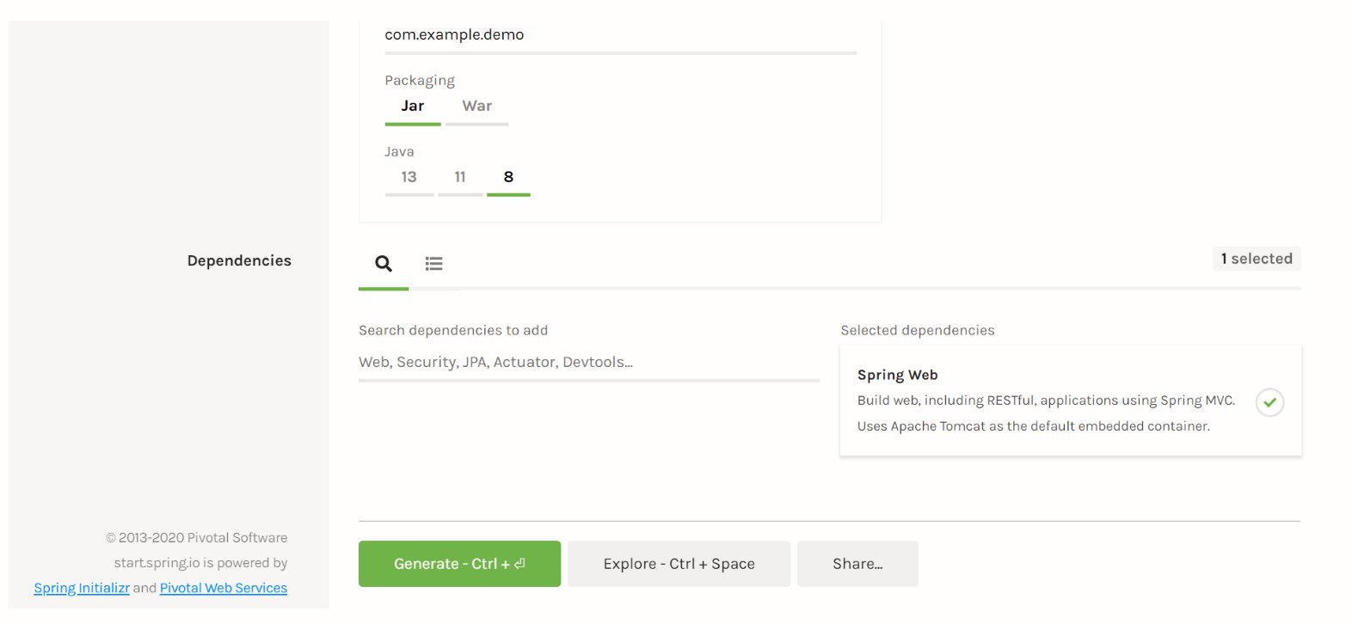1352x624 pixels.
Task: Click the Selected dependencies heading
Action: tap(917, 331)
